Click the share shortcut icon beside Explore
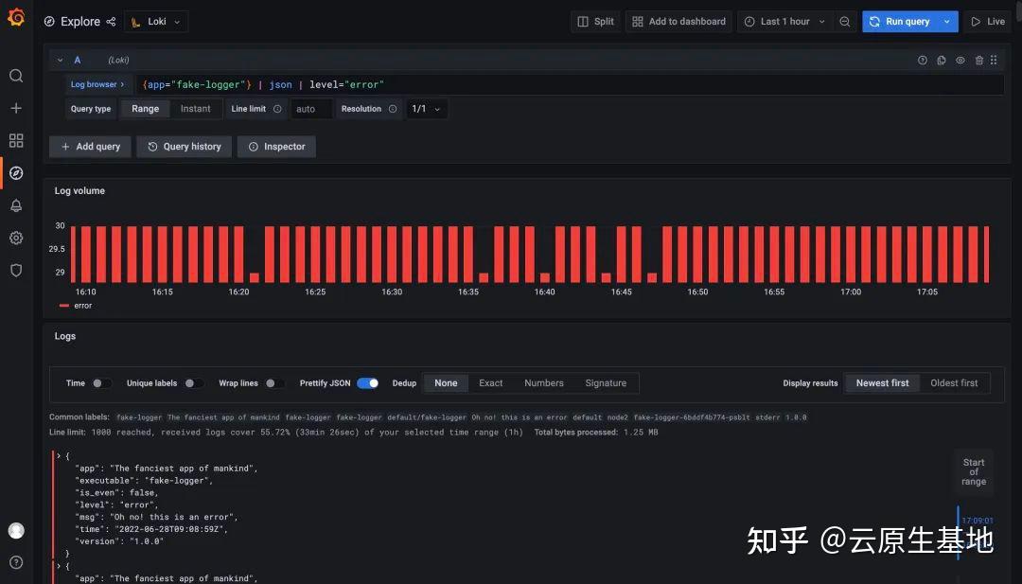The height and width of the screenshot is (584, 1022). click(111, 21)
